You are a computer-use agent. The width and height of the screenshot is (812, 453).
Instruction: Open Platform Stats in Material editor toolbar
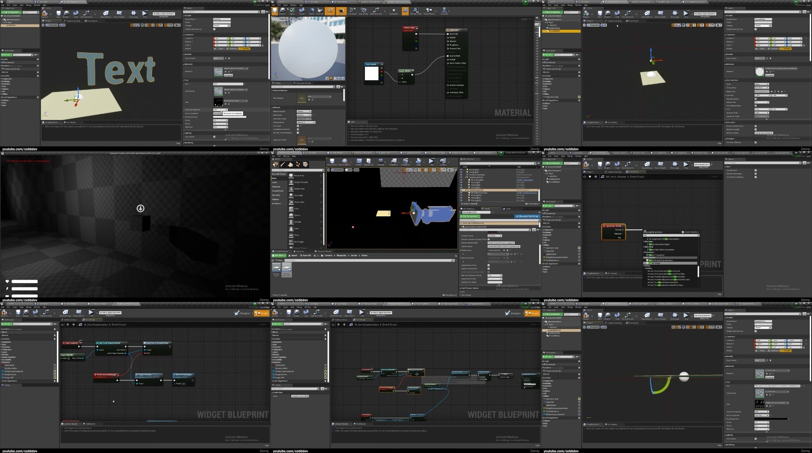coord(416,11)
